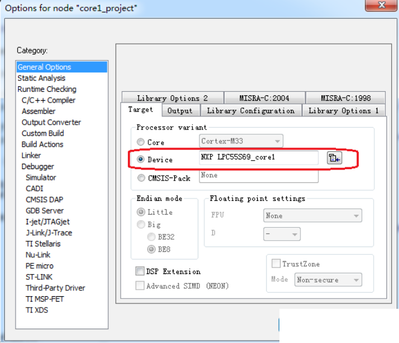Open the D registers dropdown
399x343 pixels.
281,233
